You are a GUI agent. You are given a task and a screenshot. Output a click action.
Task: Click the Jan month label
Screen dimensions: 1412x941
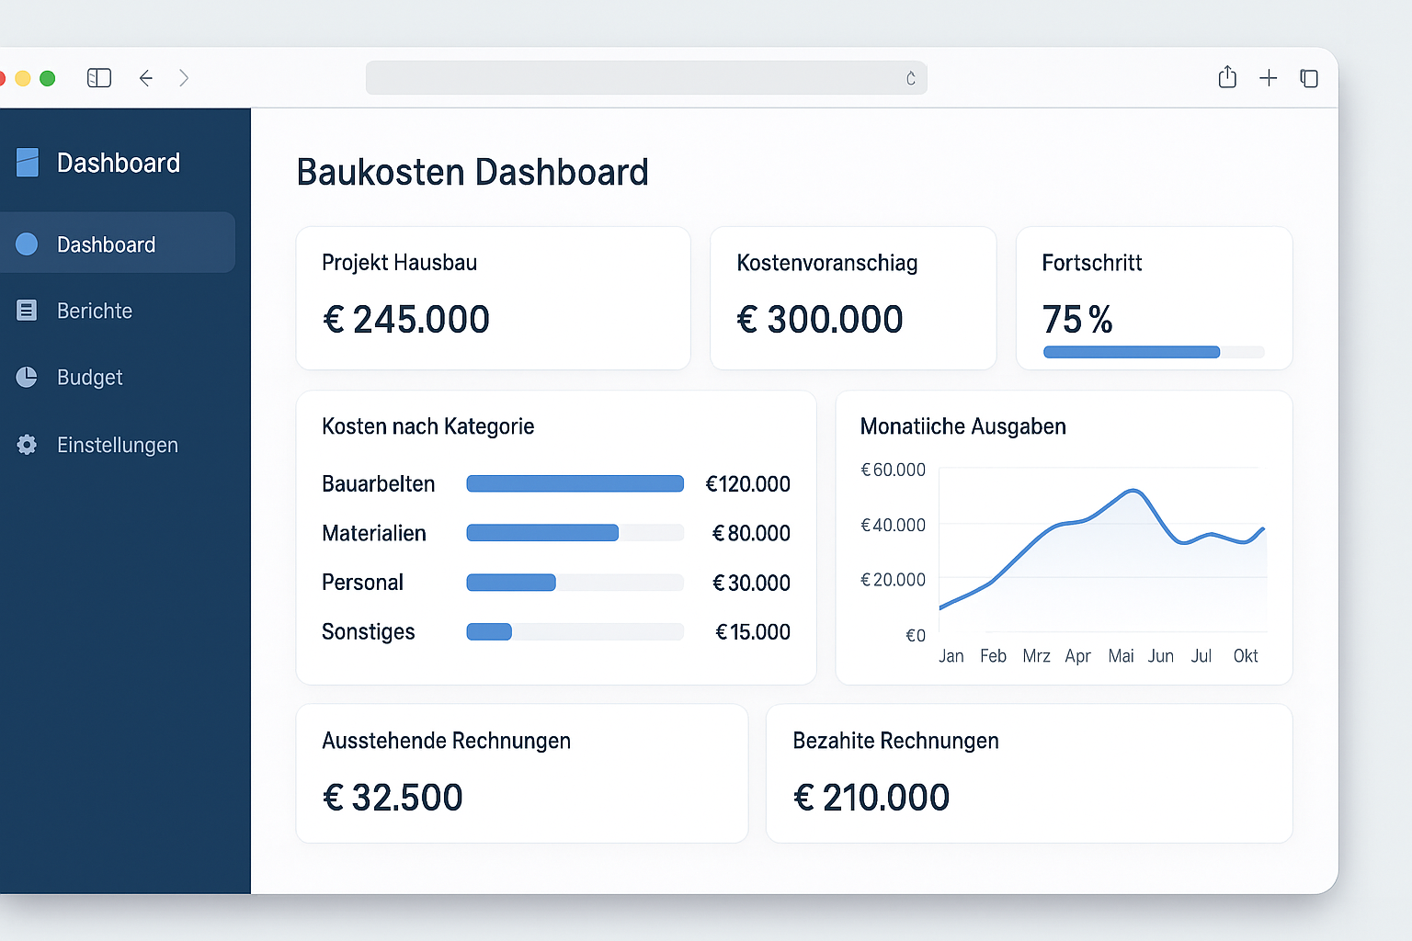tap(951, 656)
